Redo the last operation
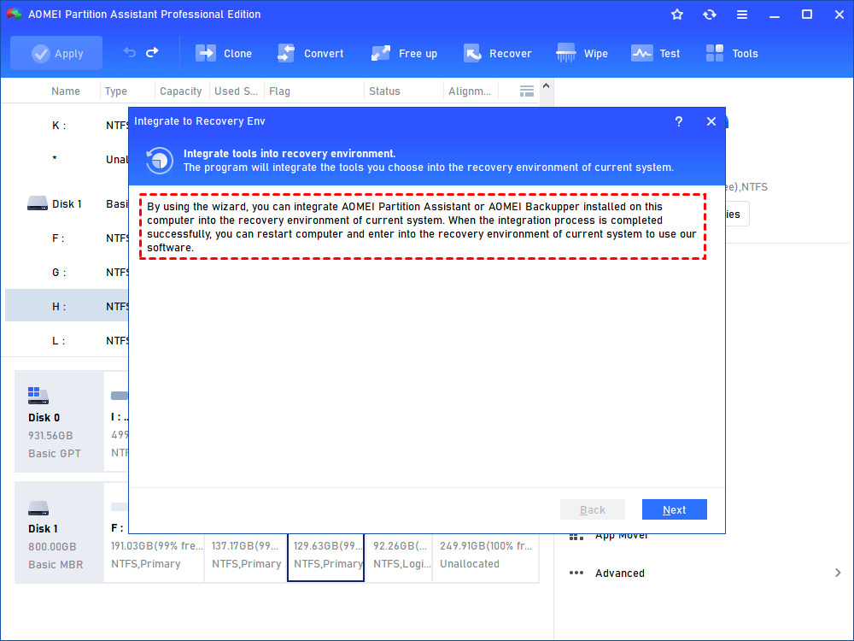854x641 pixels. pyautogui.click(x=153, y=52)
